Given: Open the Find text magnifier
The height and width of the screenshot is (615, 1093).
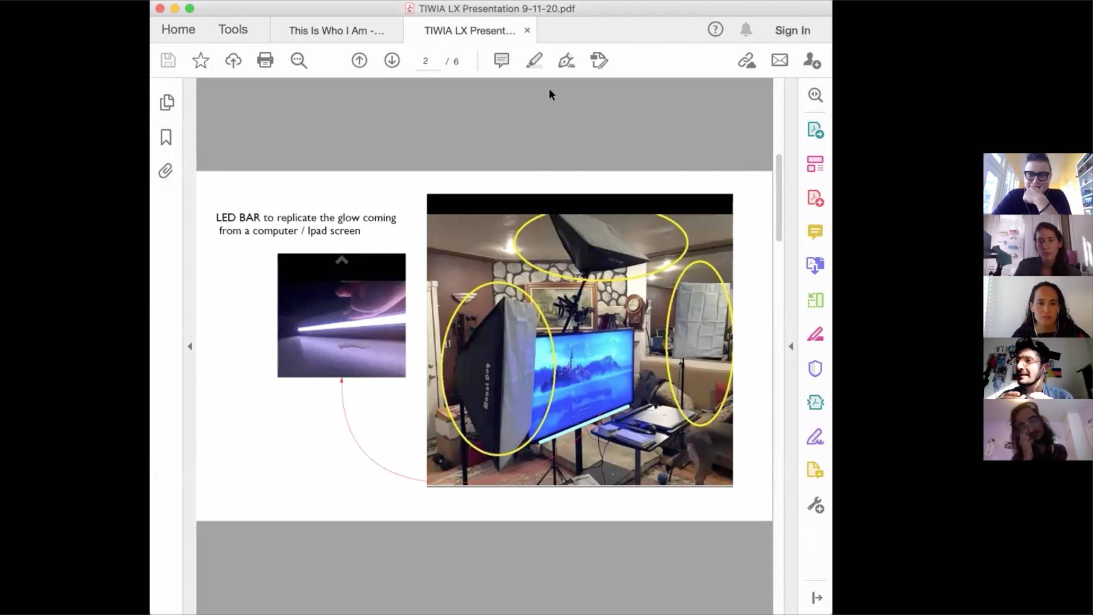Looking at the screenshot, I should click(298, 60).
